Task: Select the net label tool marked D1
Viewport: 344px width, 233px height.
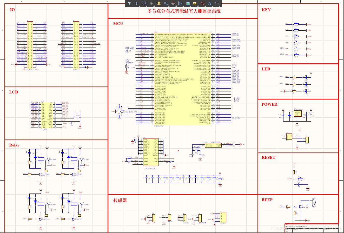Action: tap(195, 3)
